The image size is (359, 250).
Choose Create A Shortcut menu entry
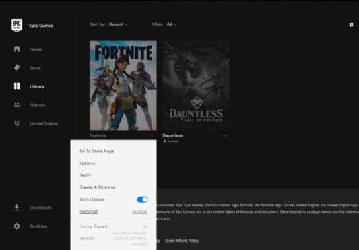(x=98, y=187)
